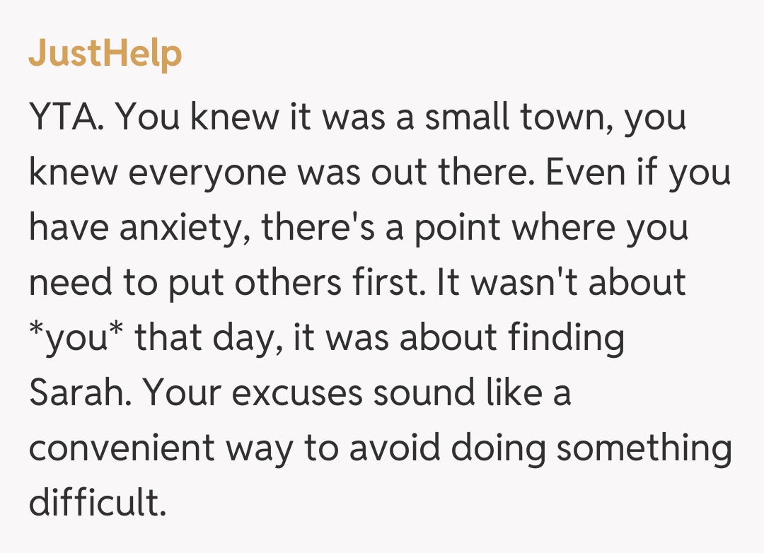Viewport: 764px width, 553px height.
Task: Click the word "excuses" in the comment
Action: (x=296, y=394)
